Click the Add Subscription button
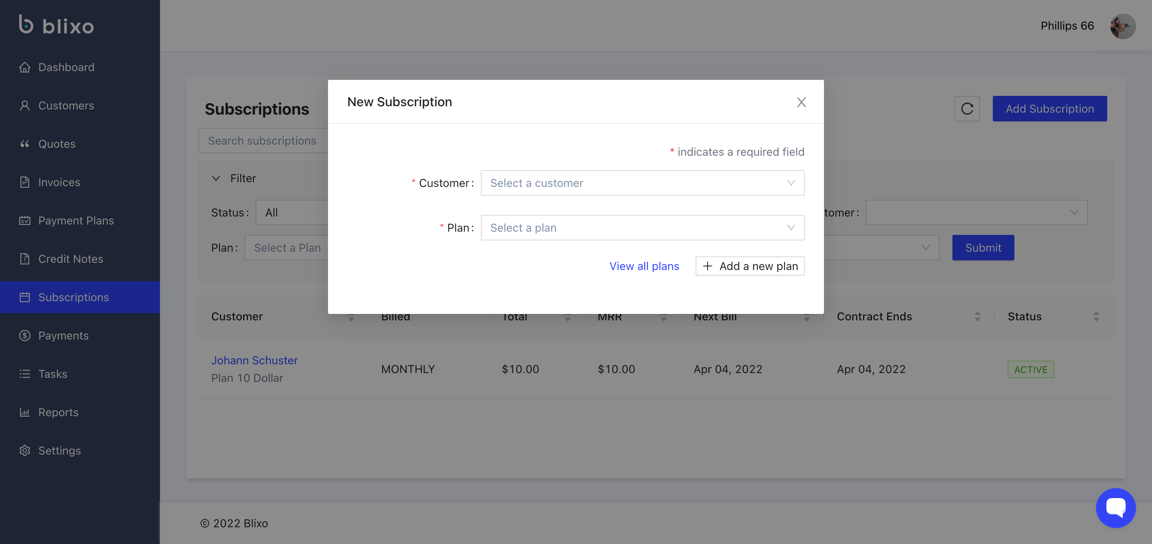Image resolution: width=1152 pixels, height=544 pixels. [x=1049, y=109]
